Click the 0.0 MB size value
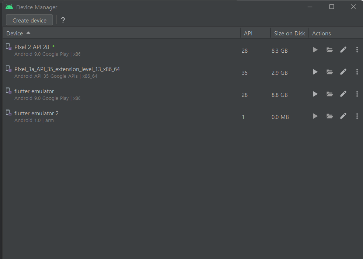 (280, 117)
